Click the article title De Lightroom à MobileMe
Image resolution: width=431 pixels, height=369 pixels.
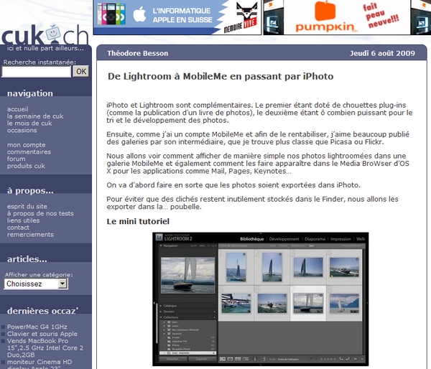(221, 76)
